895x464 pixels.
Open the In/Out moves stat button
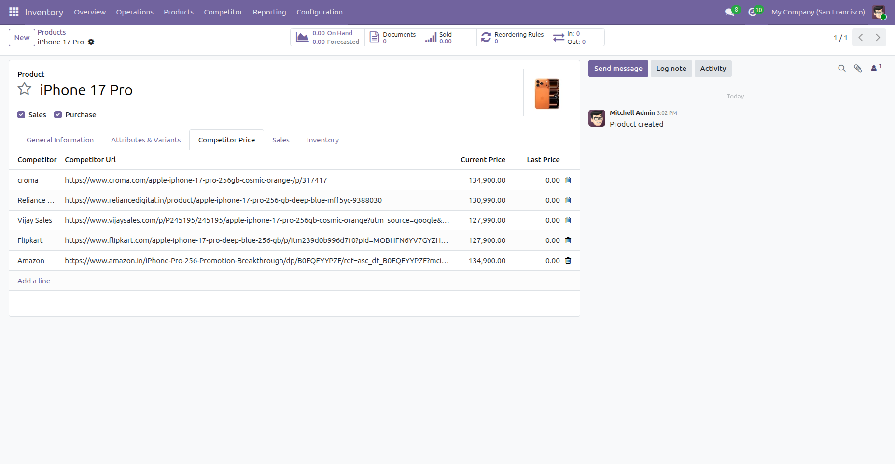tap(577, 38)
